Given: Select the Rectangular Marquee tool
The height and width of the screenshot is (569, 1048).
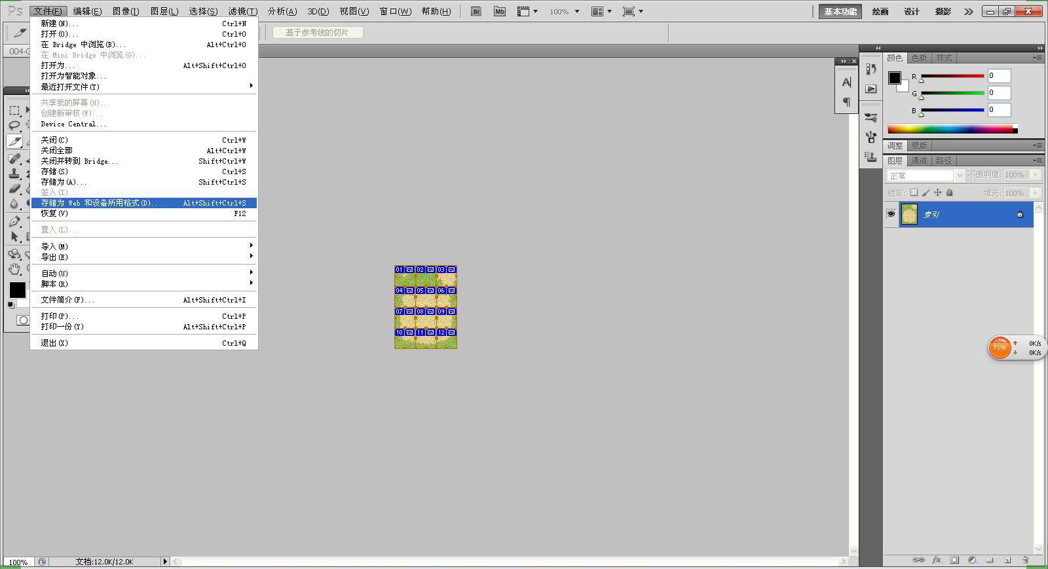Looking at the screenshot, I should [14, 110].
